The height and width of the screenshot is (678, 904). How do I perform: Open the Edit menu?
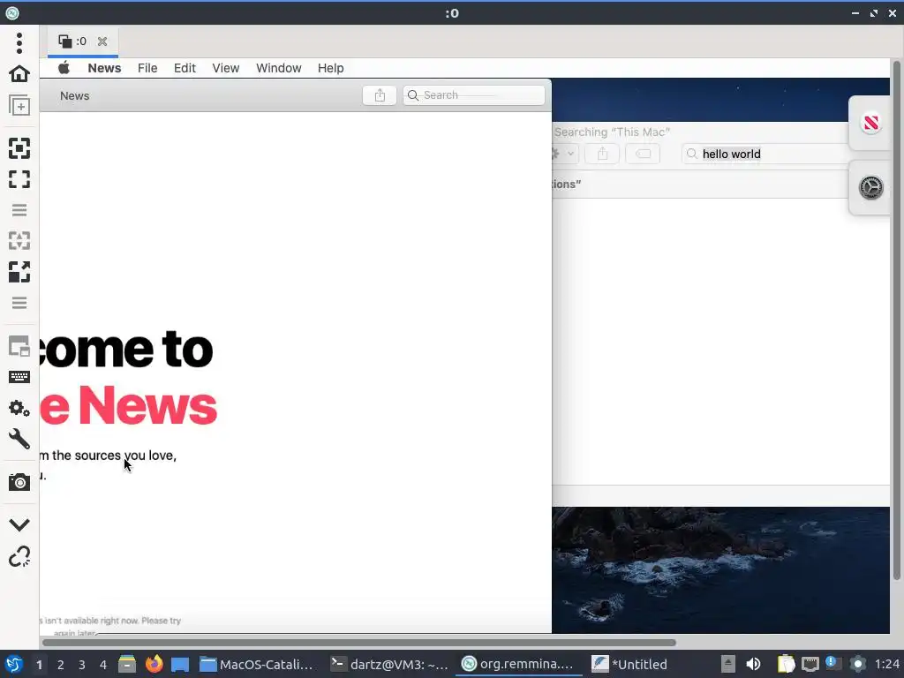click(x=185, y=68)
